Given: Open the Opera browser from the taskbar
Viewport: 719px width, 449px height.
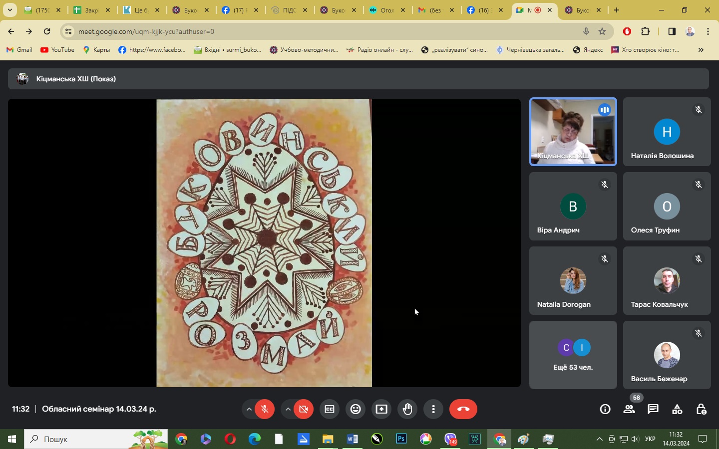Looking at the screenshot, I should (x=230, y=439).
